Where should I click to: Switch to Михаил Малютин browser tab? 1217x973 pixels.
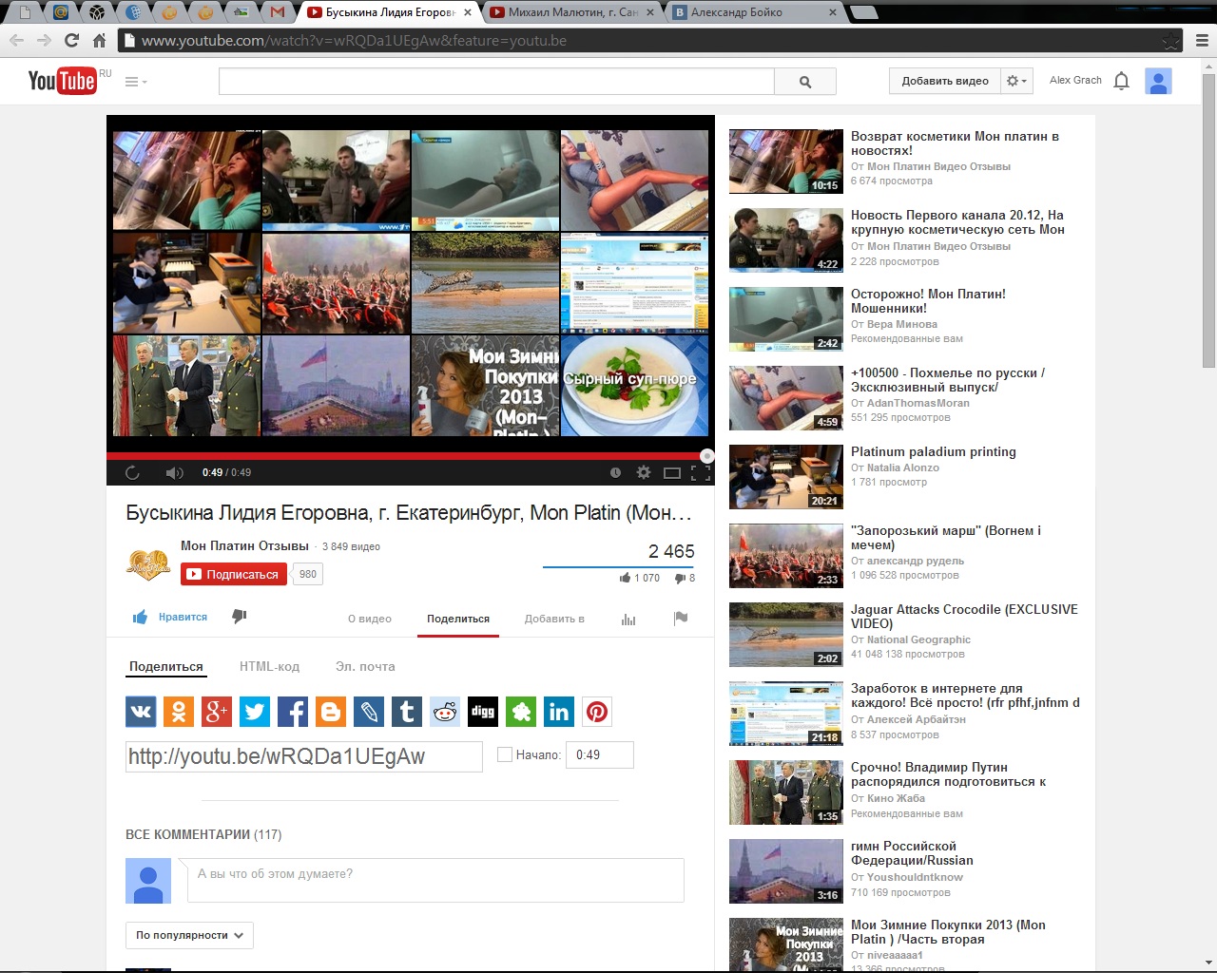point(573,12)
